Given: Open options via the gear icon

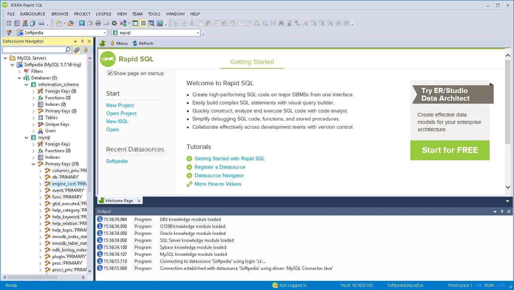Looking at the screenshot, I should click(114, 23).
